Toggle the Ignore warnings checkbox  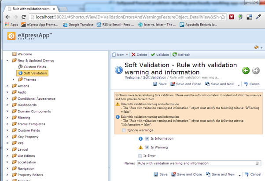[x=124, y=130]
